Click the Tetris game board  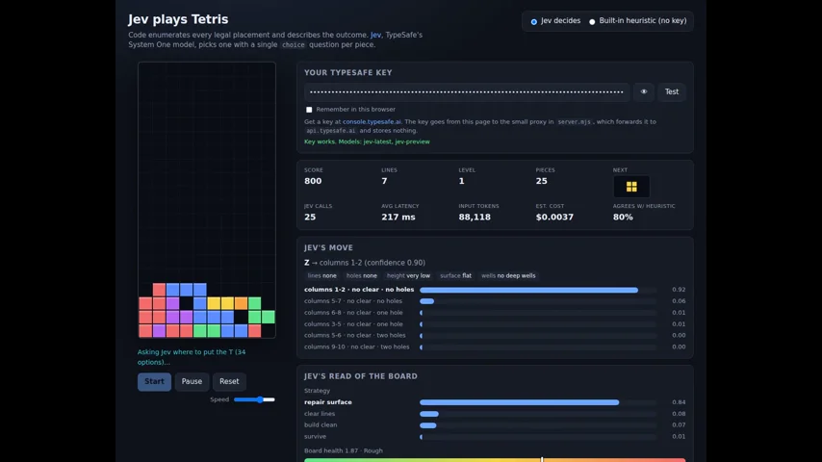click(207, 200)
